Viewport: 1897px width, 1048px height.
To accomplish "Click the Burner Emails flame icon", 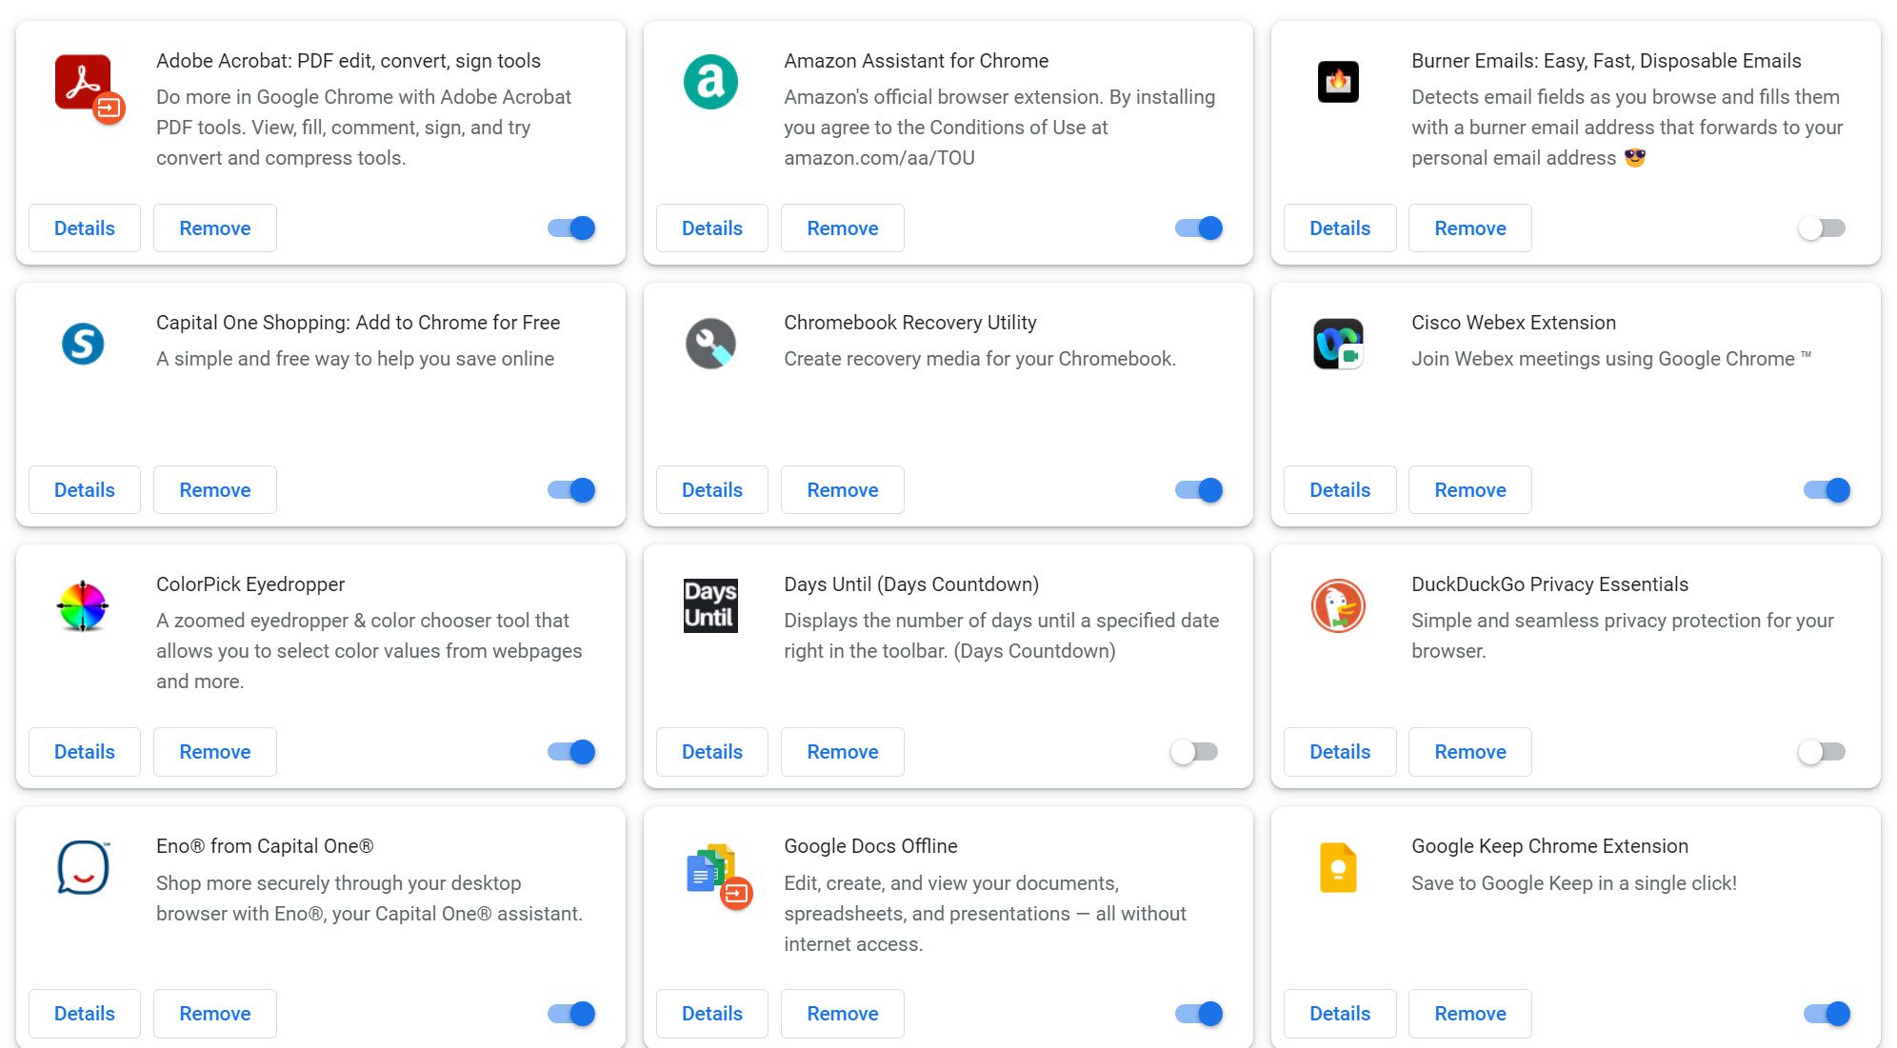I will click(x=1338, y=82).
